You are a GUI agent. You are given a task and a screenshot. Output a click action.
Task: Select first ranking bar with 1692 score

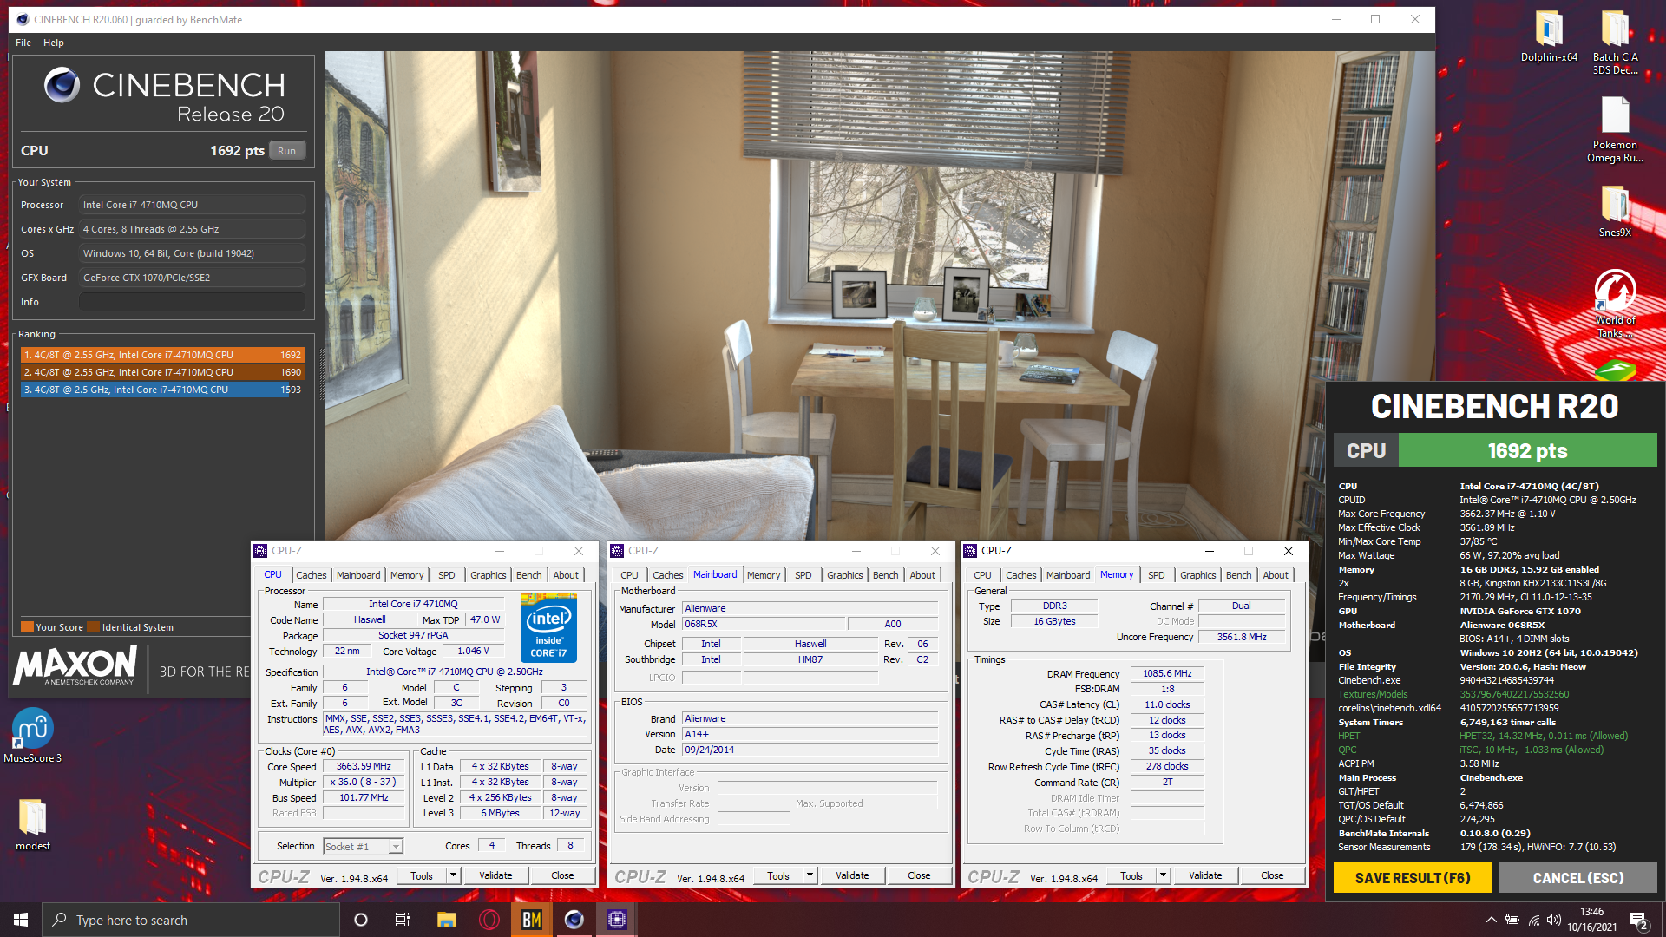pos(162,355)
